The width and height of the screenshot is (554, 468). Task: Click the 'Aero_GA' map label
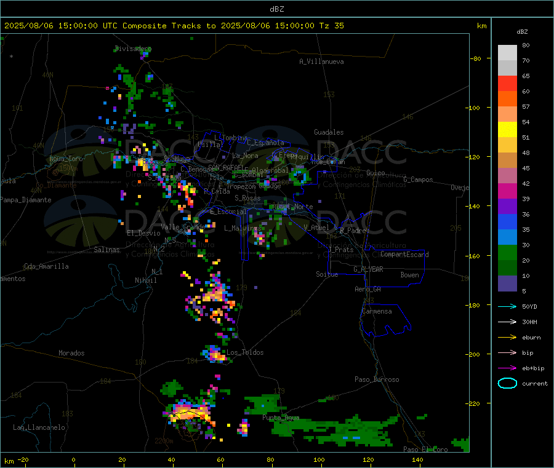pyautogui.click(x=367, y=289)
